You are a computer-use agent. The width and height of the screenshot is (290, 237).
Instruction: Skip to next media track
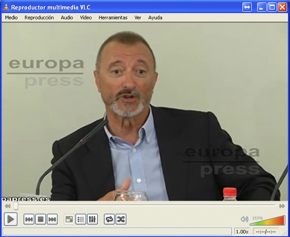pyautogui.click(x=52, y=219)
